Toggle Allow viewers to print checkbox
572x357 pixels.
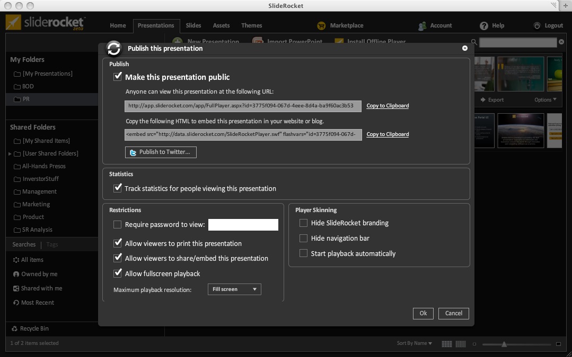[x=118, y=243]
